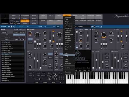The height and width of the screenshot is (97, 129).
Task: Click the Save As button in browser
Action: (x=22, y=32)
